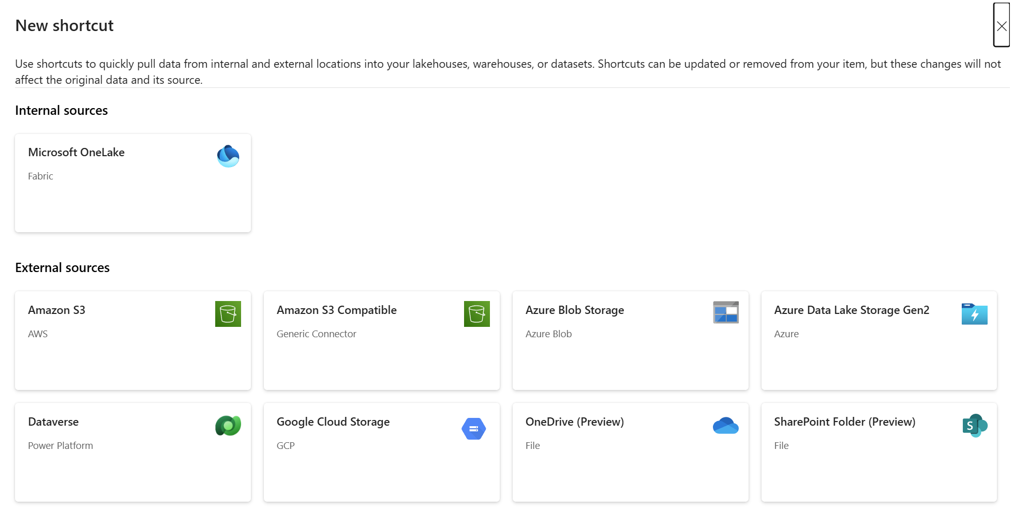Click the Azure Data Lake Gen2 folder icon
The width and height of the screenshot is (1029, 511).
click(974, 314)
